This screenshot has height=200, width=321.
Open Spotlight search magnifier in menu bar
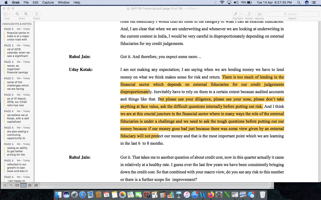(299, 2)
